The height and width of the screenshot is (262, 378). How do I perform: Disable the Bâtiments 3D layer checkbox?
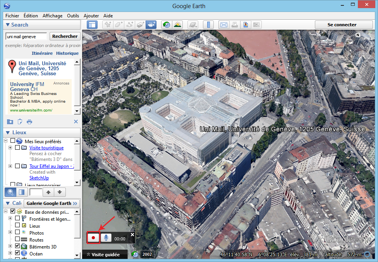click(x=17, y=246)
